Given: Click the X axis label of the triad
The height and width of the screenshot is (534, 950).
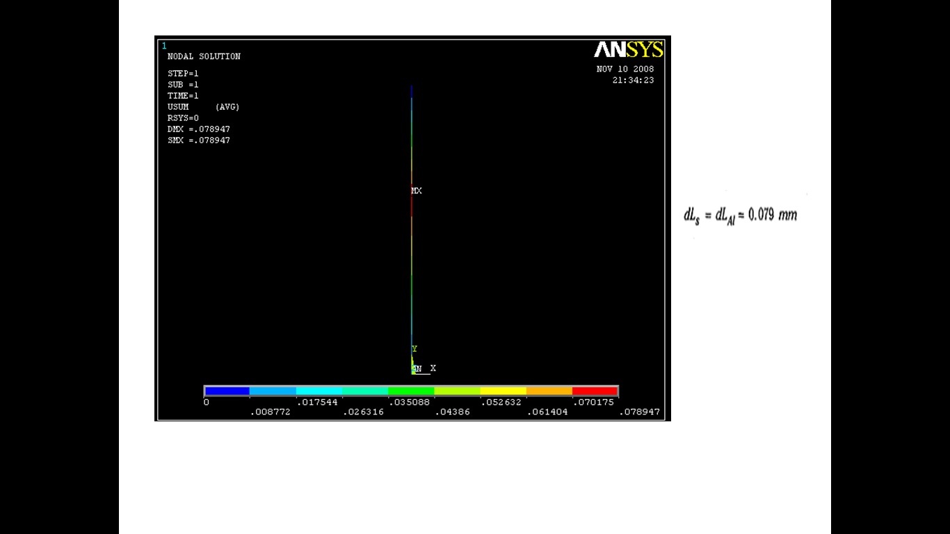Looking at the screenshot, I should point(433,368).
